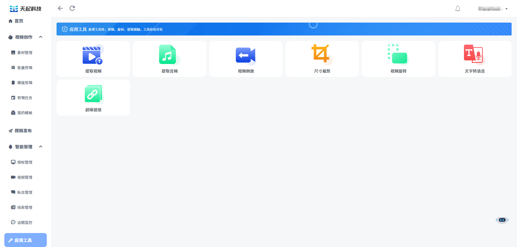Open the 提取视频 video extraction tool

(x=93, y=59)
